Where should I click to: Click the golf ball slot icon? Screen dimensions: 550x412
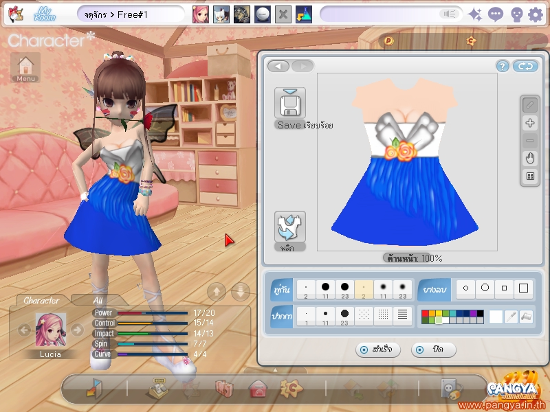point(263,14)
